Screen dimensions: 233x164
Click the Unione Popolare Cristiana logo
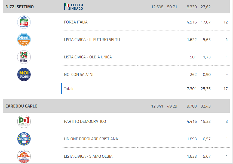tap(24, 139)
